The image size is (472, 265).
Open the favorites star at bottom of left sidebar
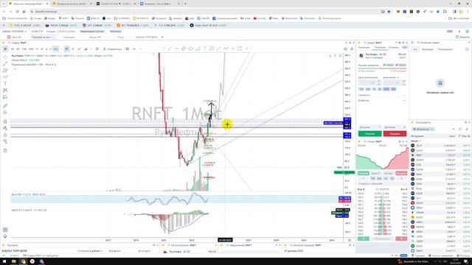[x=5, y=230]
